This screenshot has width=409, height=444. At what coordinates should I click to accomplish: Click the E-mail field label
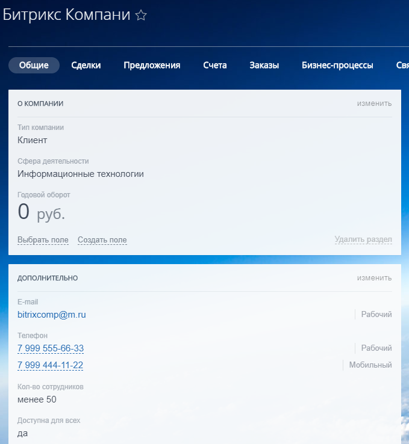pos(28,302)
